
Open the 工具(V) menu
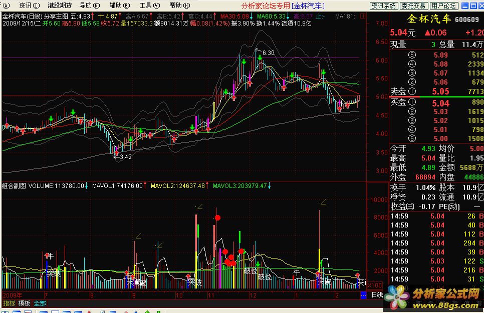click(150, 5)
